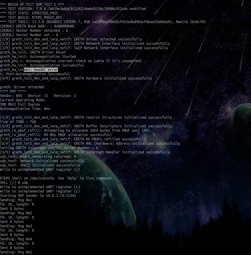Screen dimensions: 251x255
Task: Click the '[4/9]' GRETH Hardware initialized line
Action: coord(76,79)
